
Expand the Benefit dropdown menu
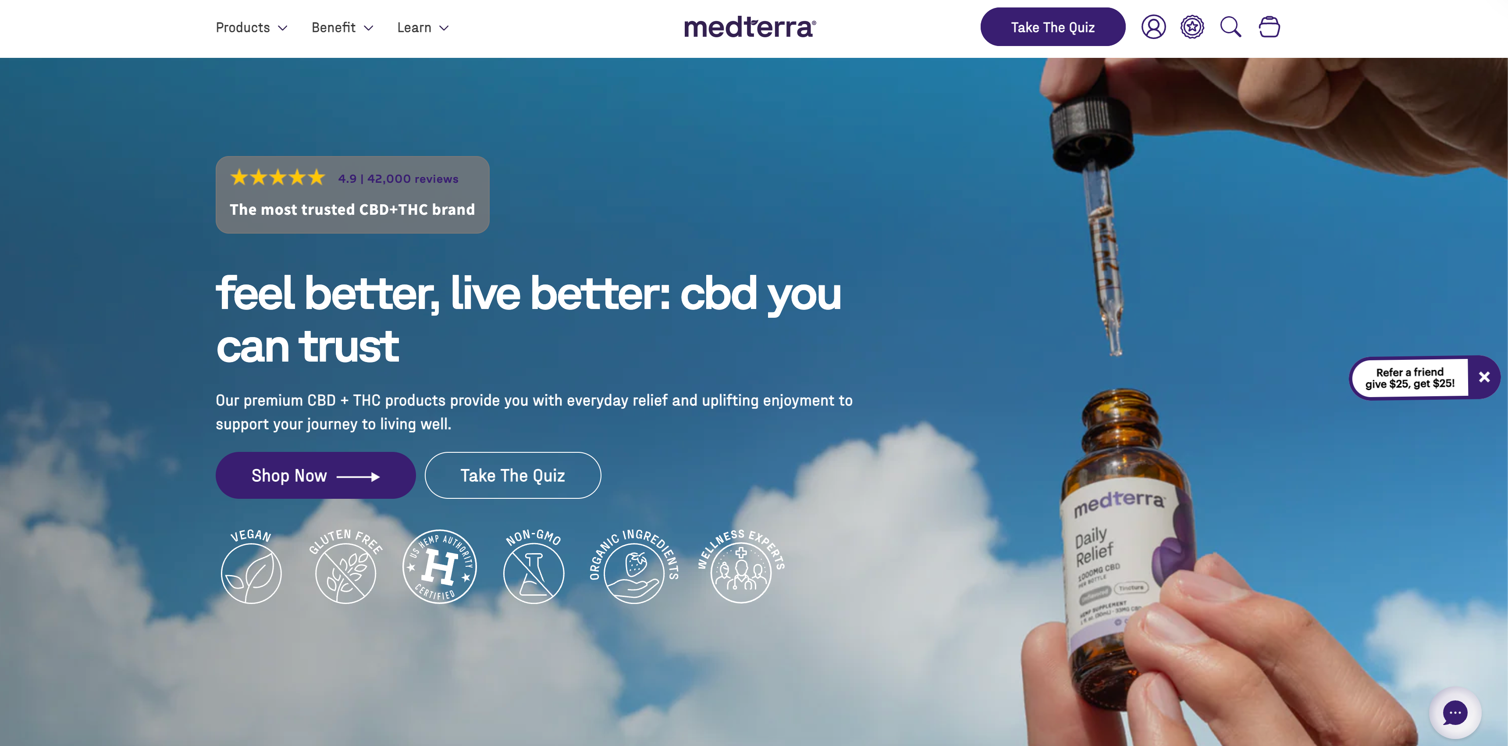pyautogui.click(x=342, y=28)
